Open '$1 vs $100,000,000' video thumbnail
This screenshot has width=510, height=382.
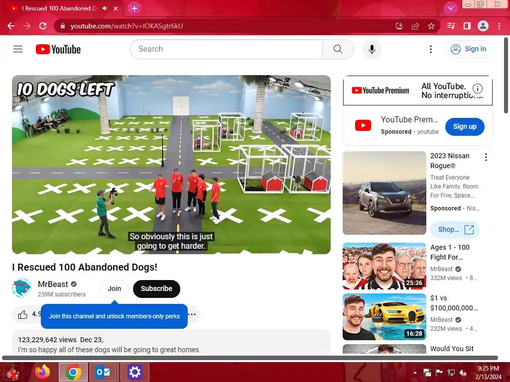(384, 317)
